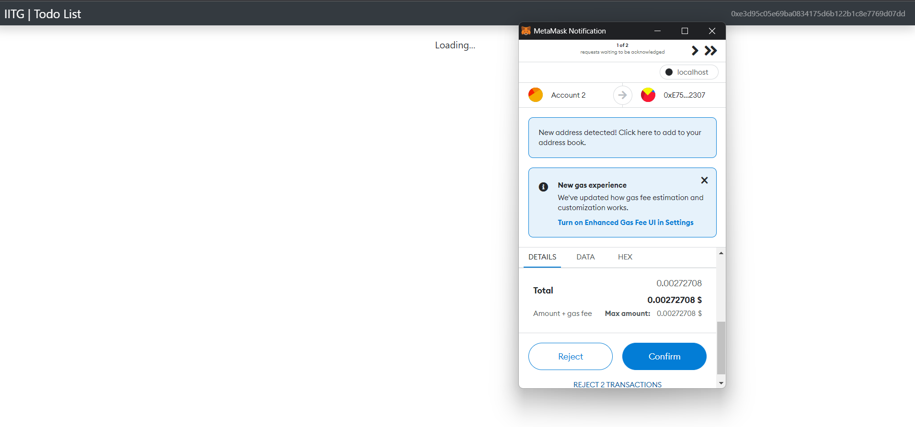Click the MetaMask popup scrollbar thumb
This screenshot has height=427, width=915.
(x=721, y=348)
